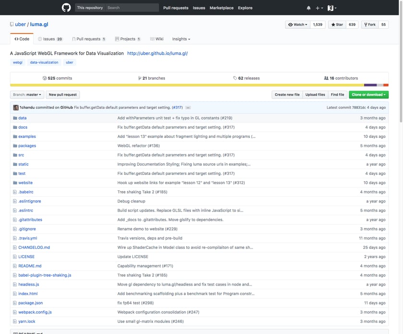Click the purple language bar segment

point(370,85)
